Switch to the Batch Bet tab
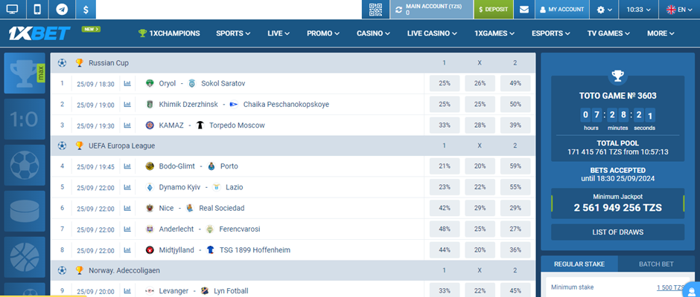Screen dimensions: 700x297 pyautogui.click(x=655, y=264)
